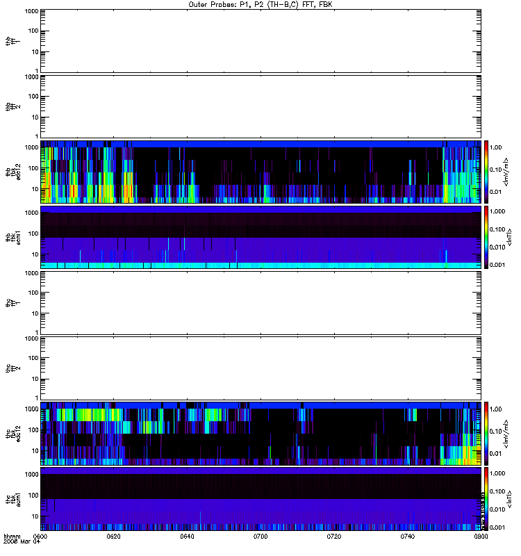Click the '1000' y-tick of thb fbk edc12 panel
521x556 pixels.
point(31,147)
